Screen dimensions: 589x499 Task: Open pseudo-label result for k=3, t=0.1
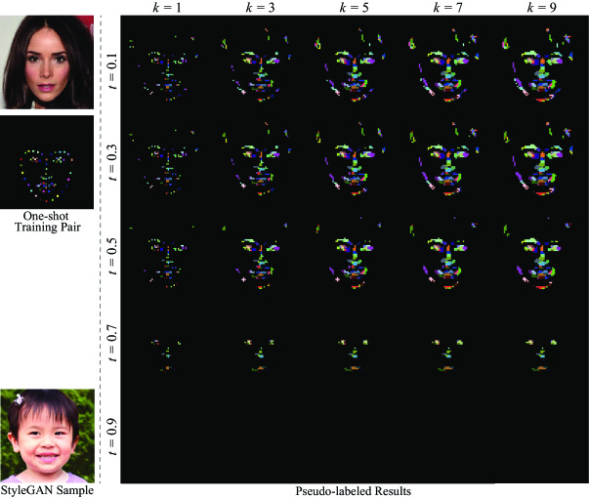[x=261, y=62]
